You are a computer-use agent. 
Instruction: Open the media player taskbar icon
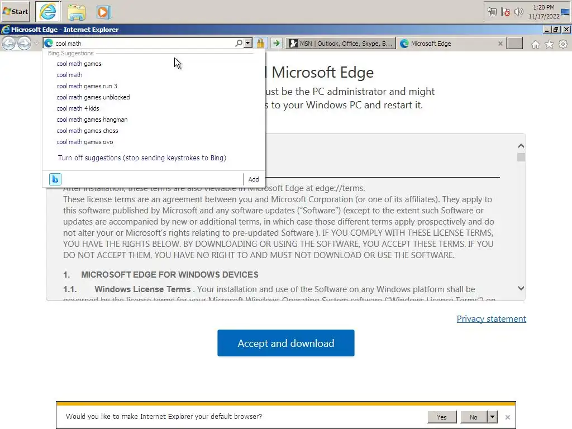103,12
